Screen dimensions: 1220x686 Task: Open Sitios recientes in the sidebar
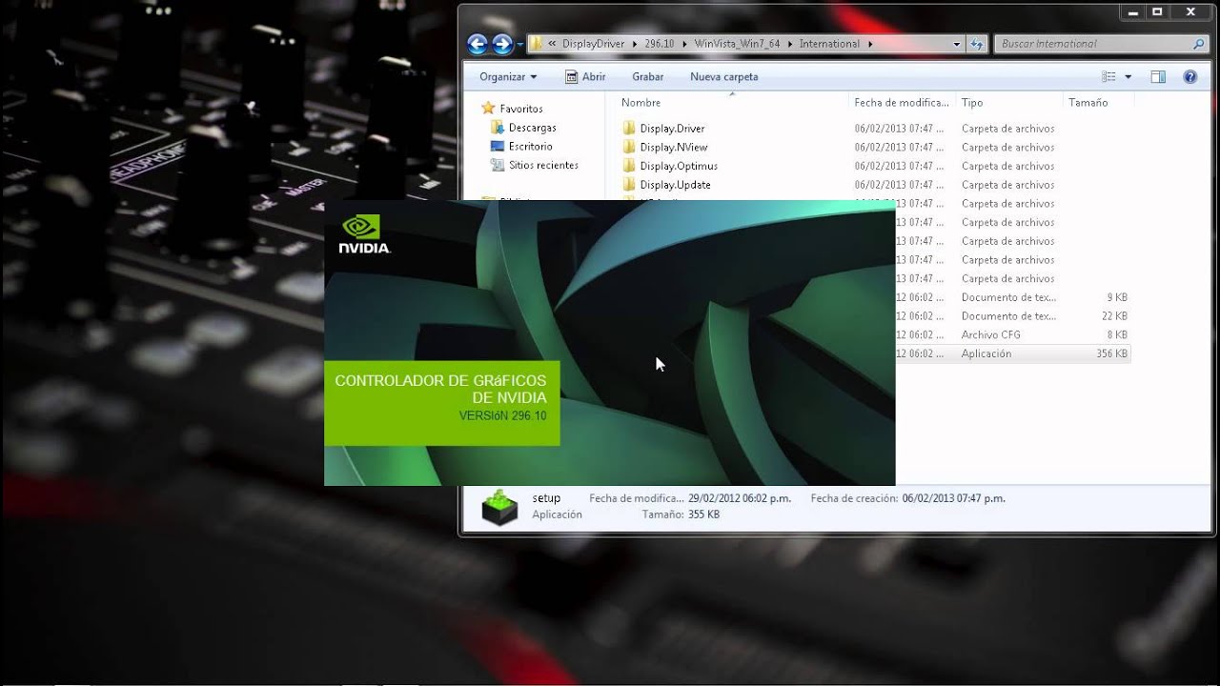543,166
